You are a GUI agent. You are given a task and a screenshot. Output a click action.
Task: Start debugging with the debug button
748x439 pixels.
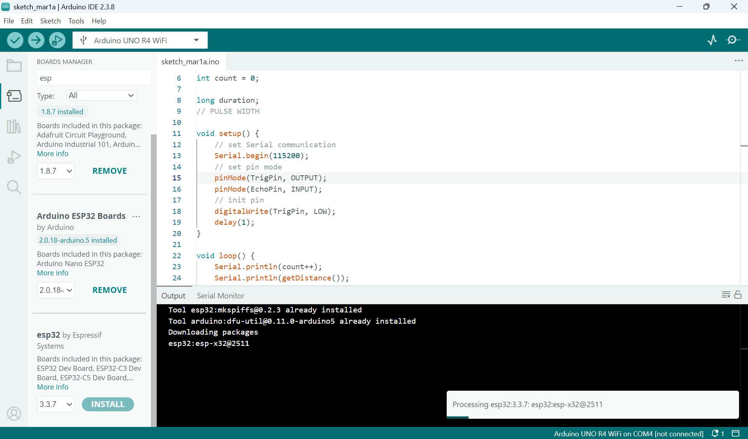tap(57, 40)
